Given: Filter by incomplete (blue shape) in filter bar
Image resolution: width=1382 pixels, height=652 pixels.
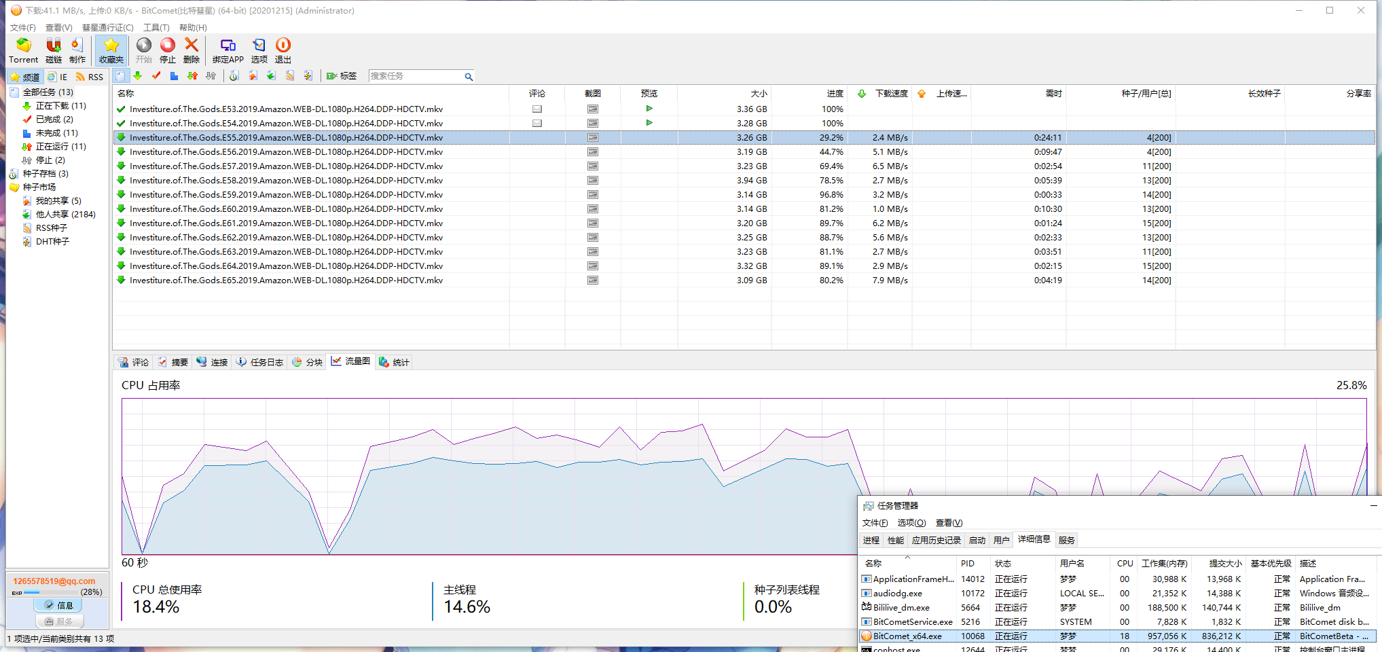Looking at the screenshot, I should 175,76.
